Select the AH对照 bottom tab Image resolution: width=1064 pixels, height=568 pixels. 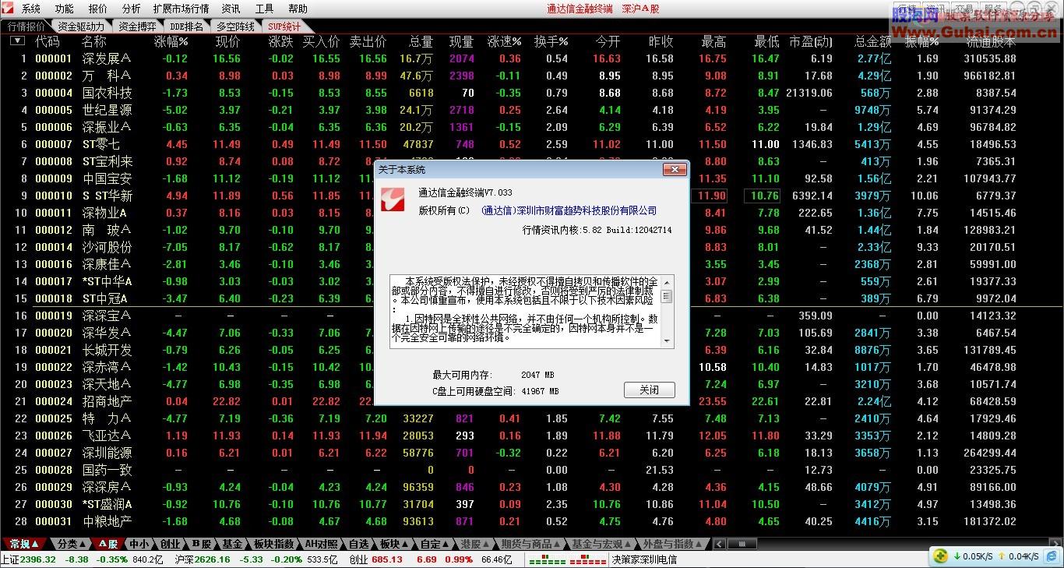[321, 544]
